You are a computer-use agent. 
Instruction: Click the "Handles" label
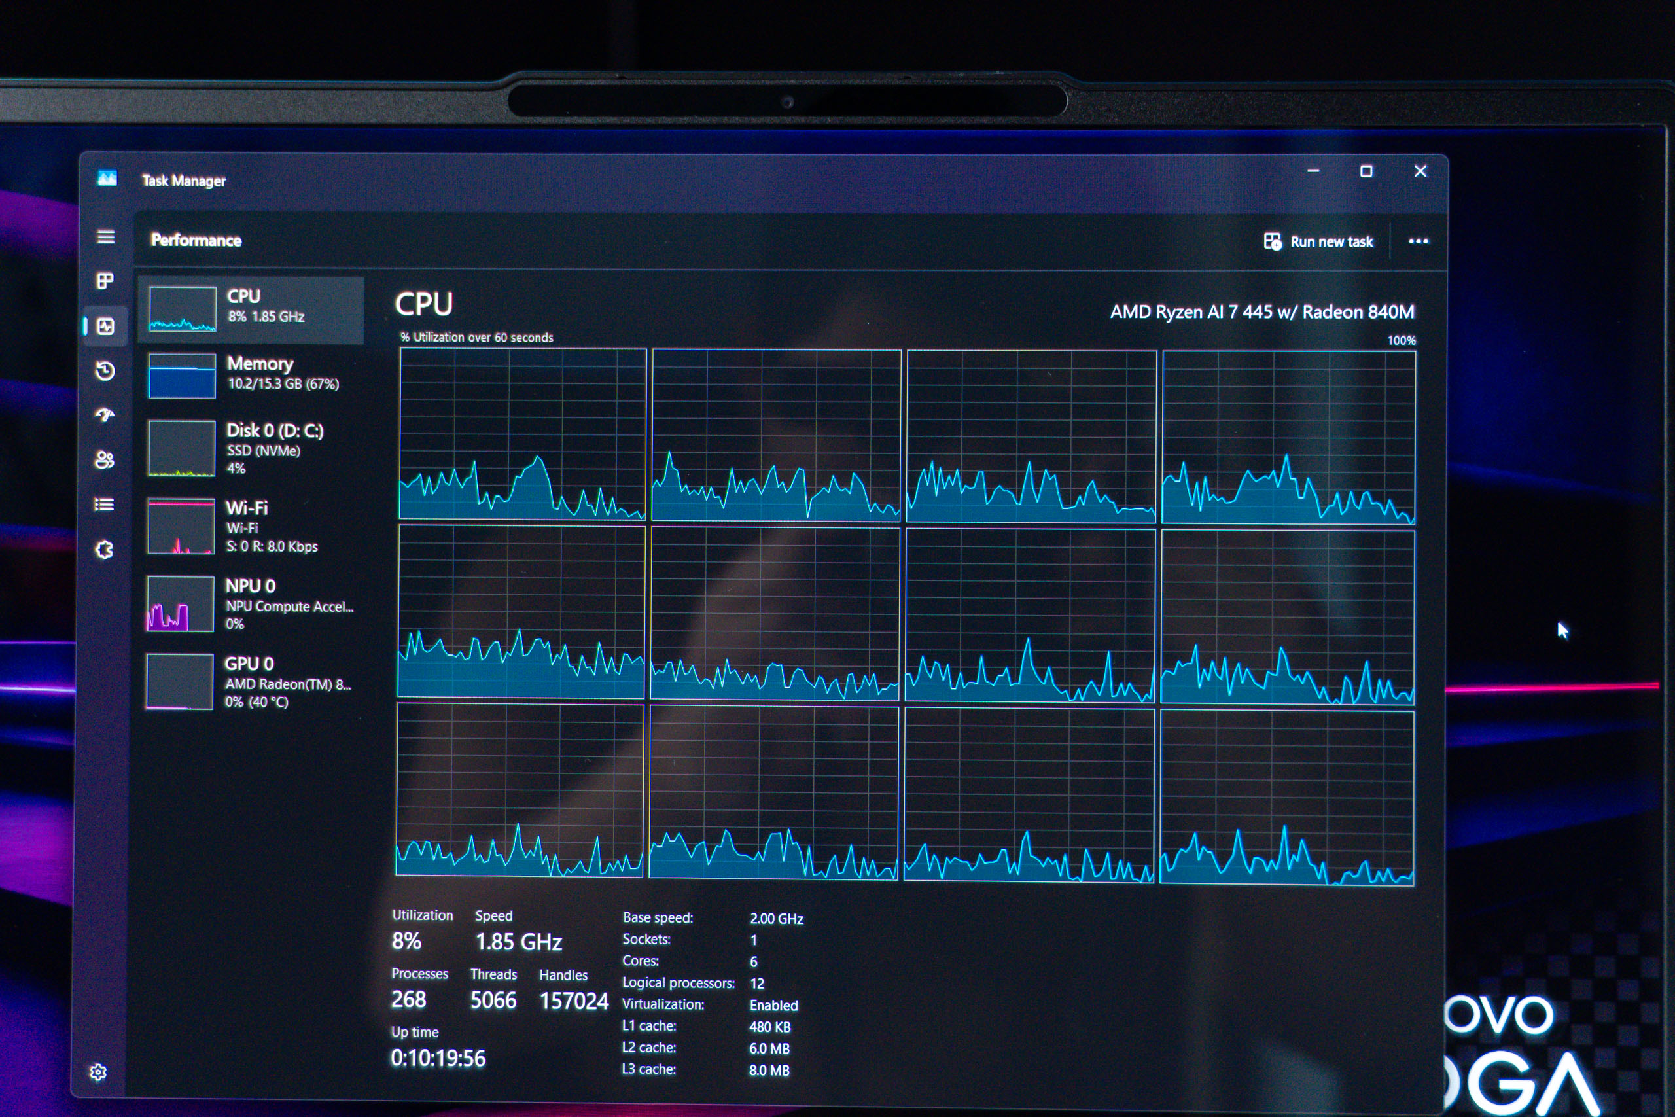coord(563,975)
